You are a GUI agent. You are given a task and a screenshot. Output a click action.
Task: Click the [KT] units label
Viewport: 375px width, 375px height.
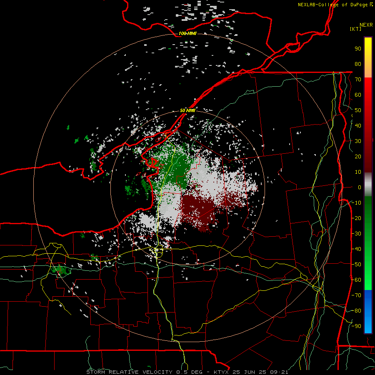click(x=356, y=29)
